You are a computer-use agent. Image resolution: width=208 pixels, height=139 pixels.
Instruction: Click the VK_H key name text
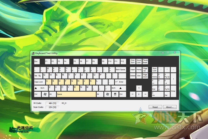(64, 103)
